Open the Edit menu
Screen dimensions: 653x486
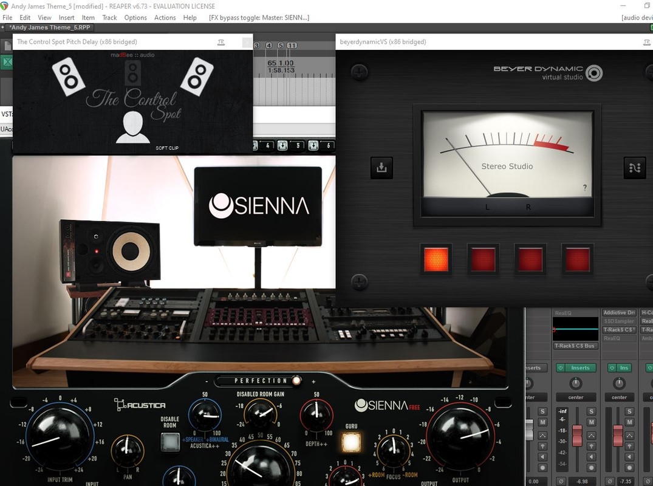[x=25, y=18]
